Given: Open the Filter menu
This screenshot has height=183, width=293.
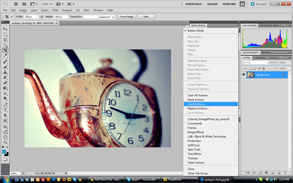Looking at the screenshot, I should 55,10.
